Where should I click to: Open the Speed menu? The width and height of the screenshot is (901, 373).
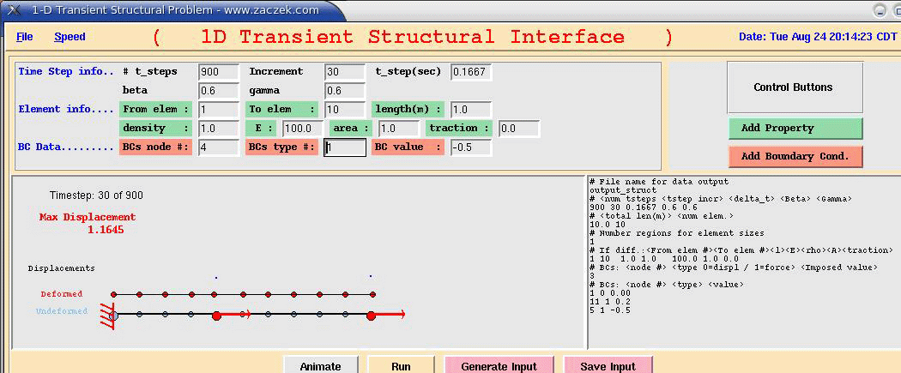[70, 37]
